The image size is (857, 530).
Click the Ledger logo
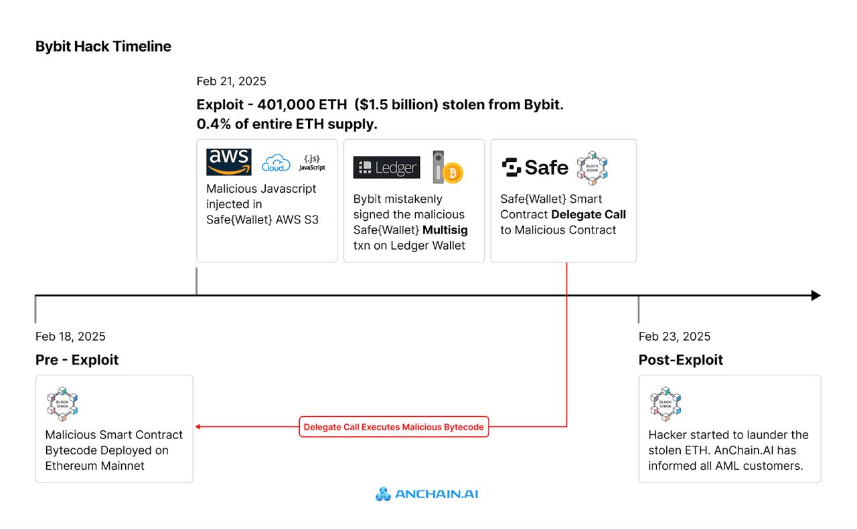click(x=386, y=167)
